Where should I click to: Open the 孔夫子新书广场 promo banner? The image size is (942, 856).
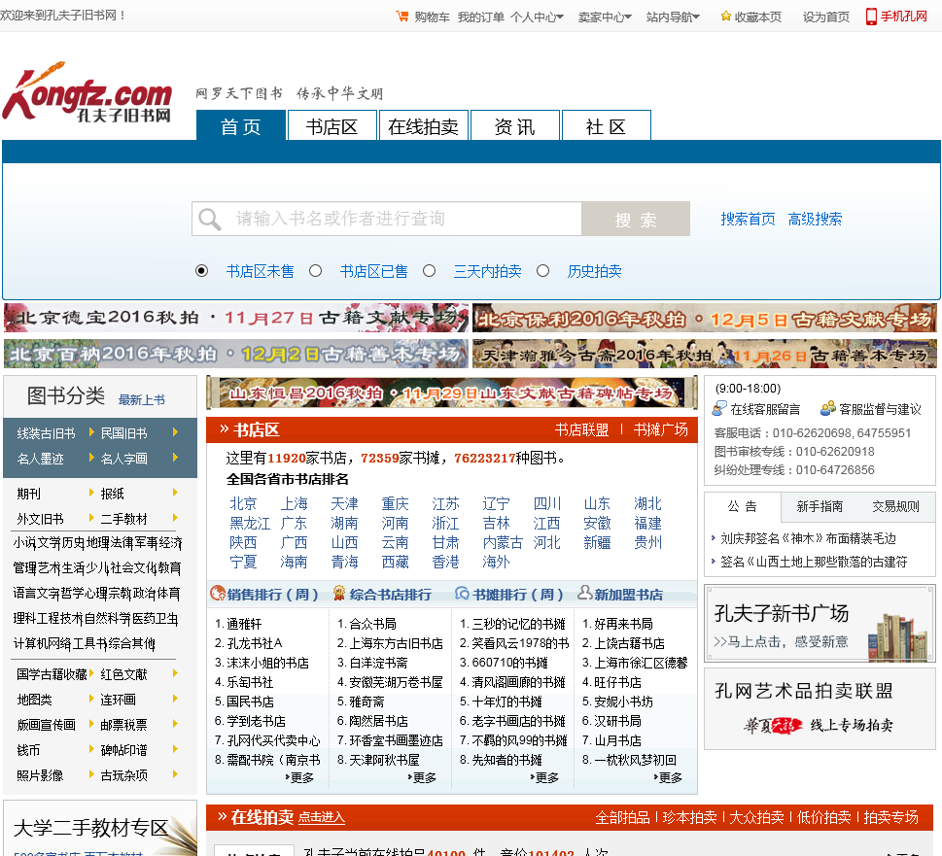820,625
